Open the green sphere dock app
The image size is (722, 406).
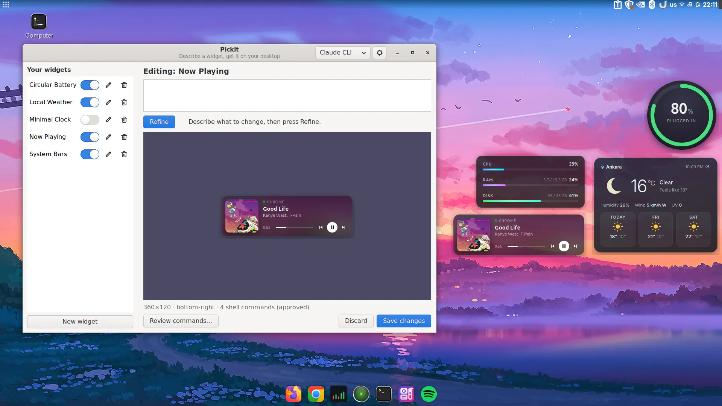click(361, 394)
